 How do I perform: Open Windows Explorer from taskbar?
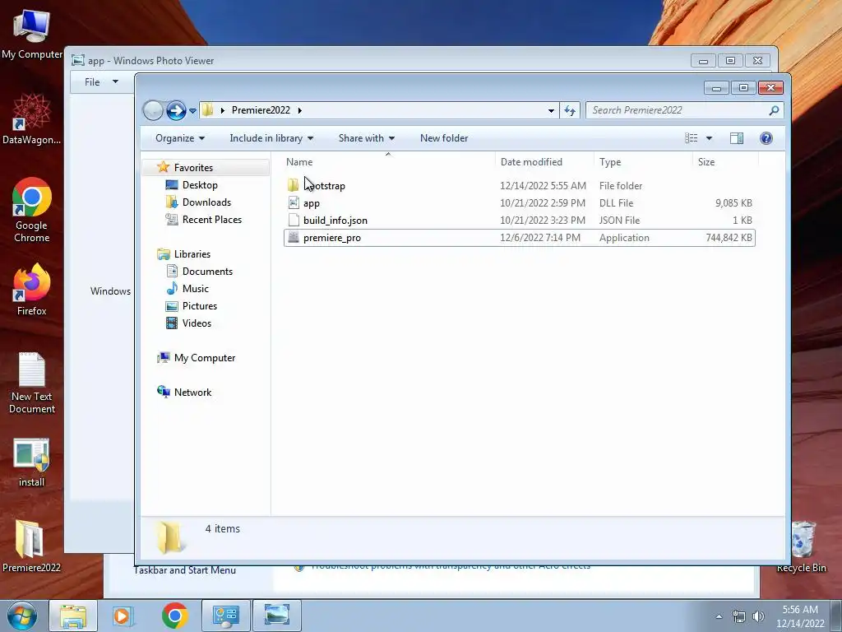pyautogui.click(x=73, y=616)
